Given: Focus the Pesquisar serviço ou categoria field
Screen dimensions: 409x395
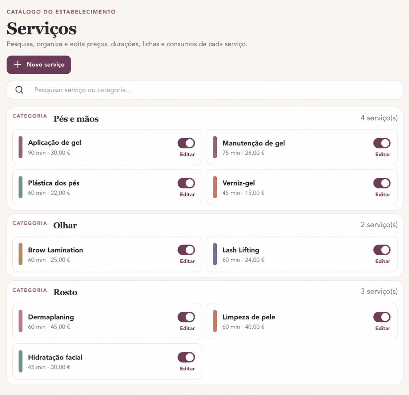Looking at the screenshot, I should click(205, 90).
